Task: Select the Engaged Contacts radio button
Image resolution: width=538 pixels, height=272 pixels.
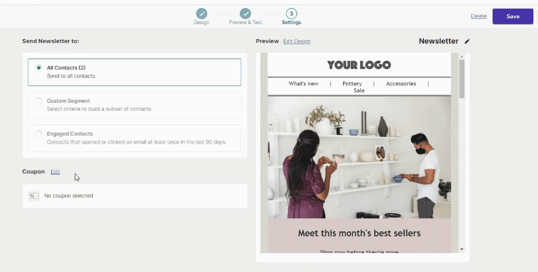Action: 39,134
